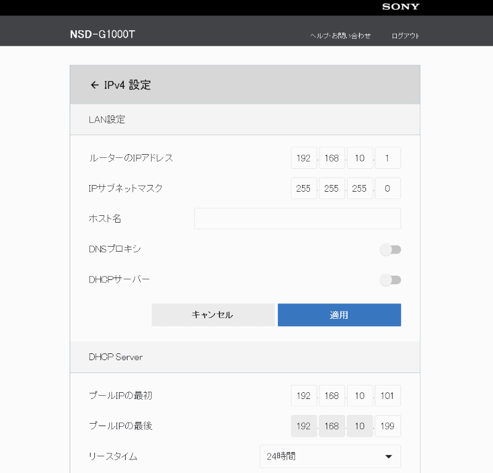The width and height of the screenshot is (493, 473).
Task: Select the 101 field in プールIPの最初
Action: click(388, 395)
